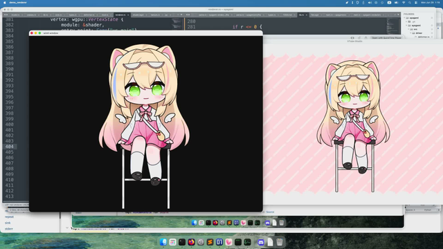
Task: Open deformer.rs in the folder sidebar
Action: coord(423,37)
